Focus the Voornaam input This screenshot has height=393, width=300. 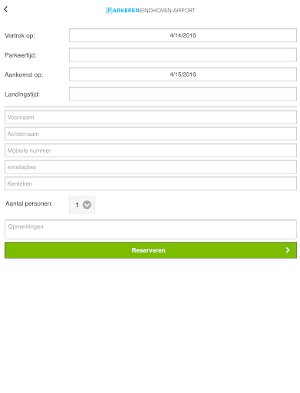(x=150, y=117)
